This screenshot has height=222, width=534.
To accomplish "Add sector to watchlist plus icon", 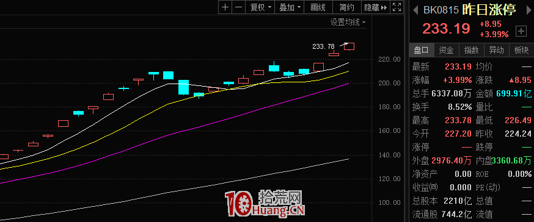I will [521, 31].
